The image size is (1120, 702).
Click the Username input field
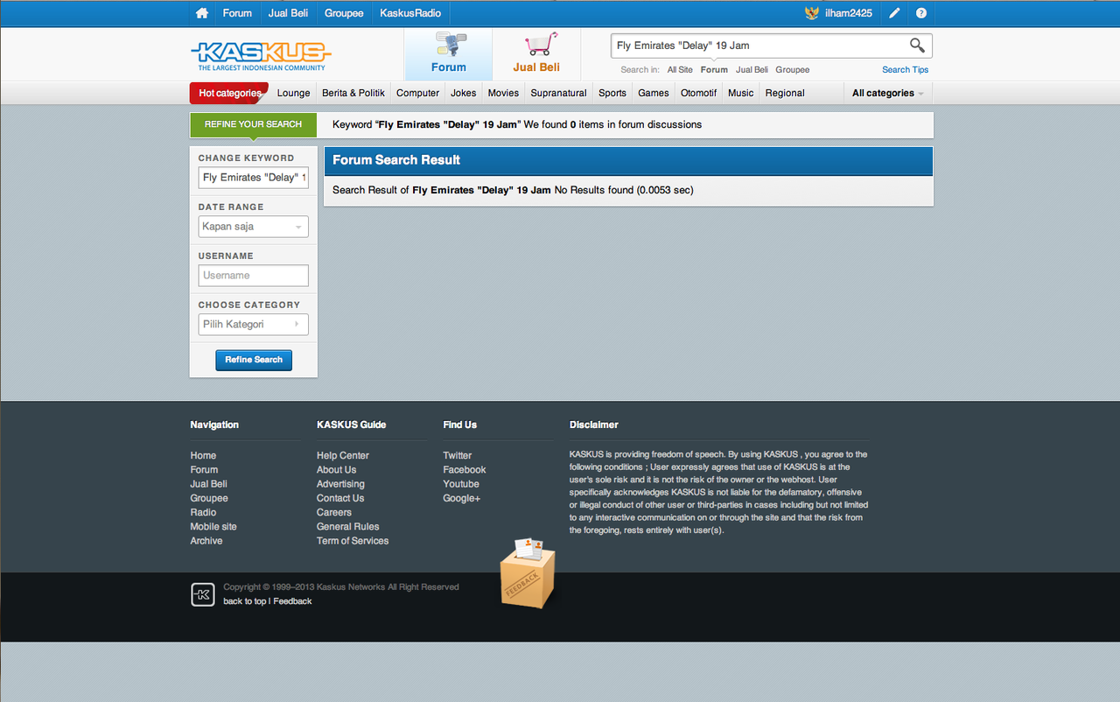tap(254, 276)
